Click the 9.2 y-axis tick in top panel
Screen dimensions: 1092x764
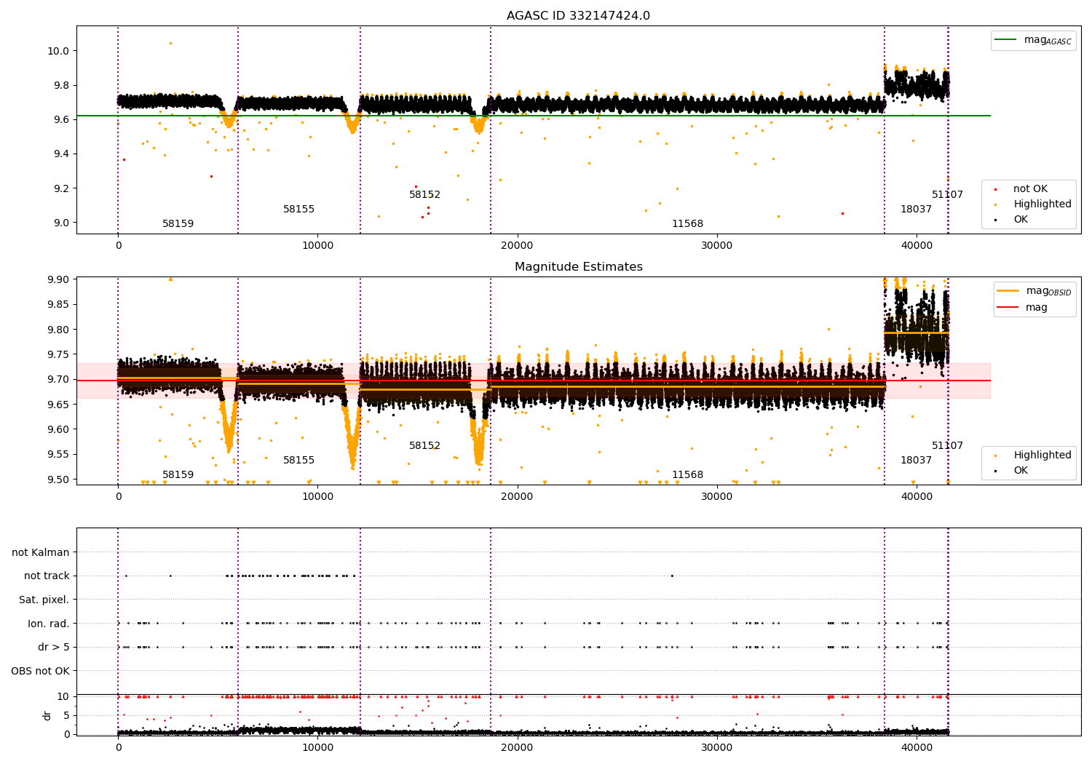[60, 188]
